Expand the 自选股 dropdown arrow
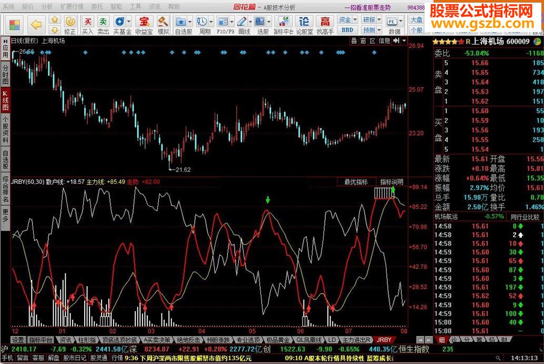Image resolution: width=544 pixels, height=364 pixels. click(190, 22)
